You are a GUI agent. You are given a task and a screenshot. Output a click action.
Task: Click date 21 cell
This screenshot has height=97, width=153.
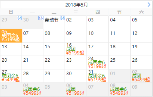(32, 63)
